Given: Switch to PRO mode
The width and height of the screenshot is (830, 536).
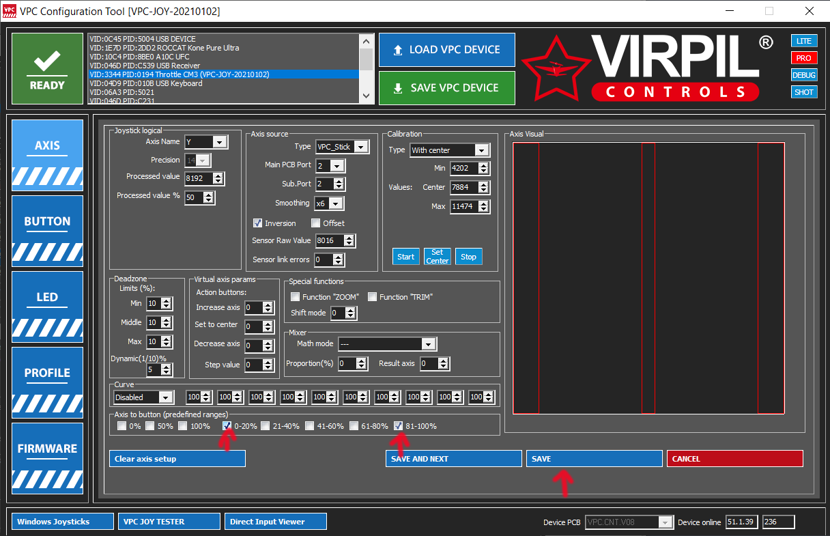Looking at the screenshot, I should 803,58.
